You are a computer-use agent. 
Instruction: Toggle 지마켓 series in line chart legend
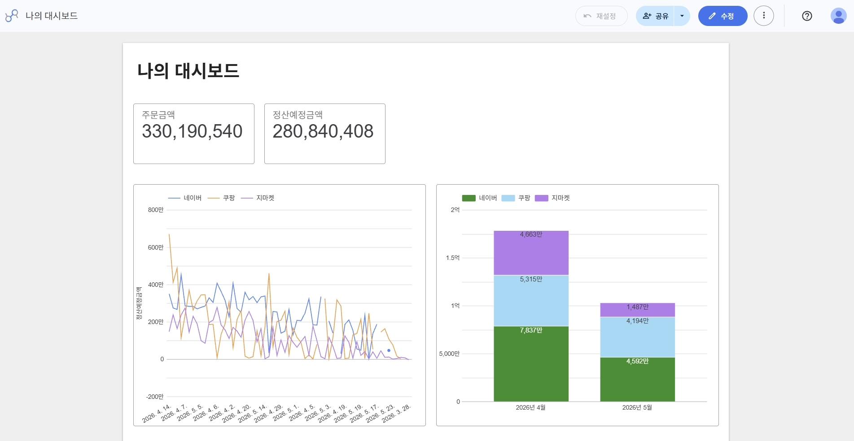[x=258, y=198]
